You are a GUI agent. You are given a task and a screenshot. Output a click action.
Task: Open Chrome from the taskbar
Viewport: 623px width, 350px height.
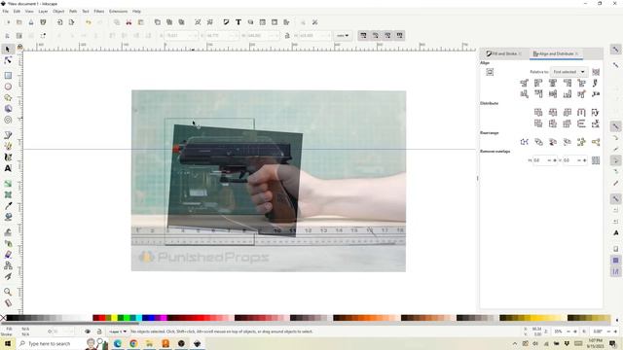[133, 343]
